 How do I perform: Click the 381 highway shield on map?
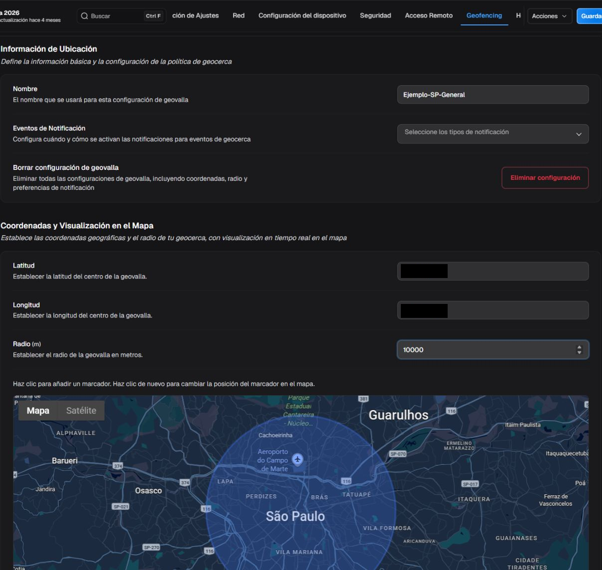[x=363, y=399]
